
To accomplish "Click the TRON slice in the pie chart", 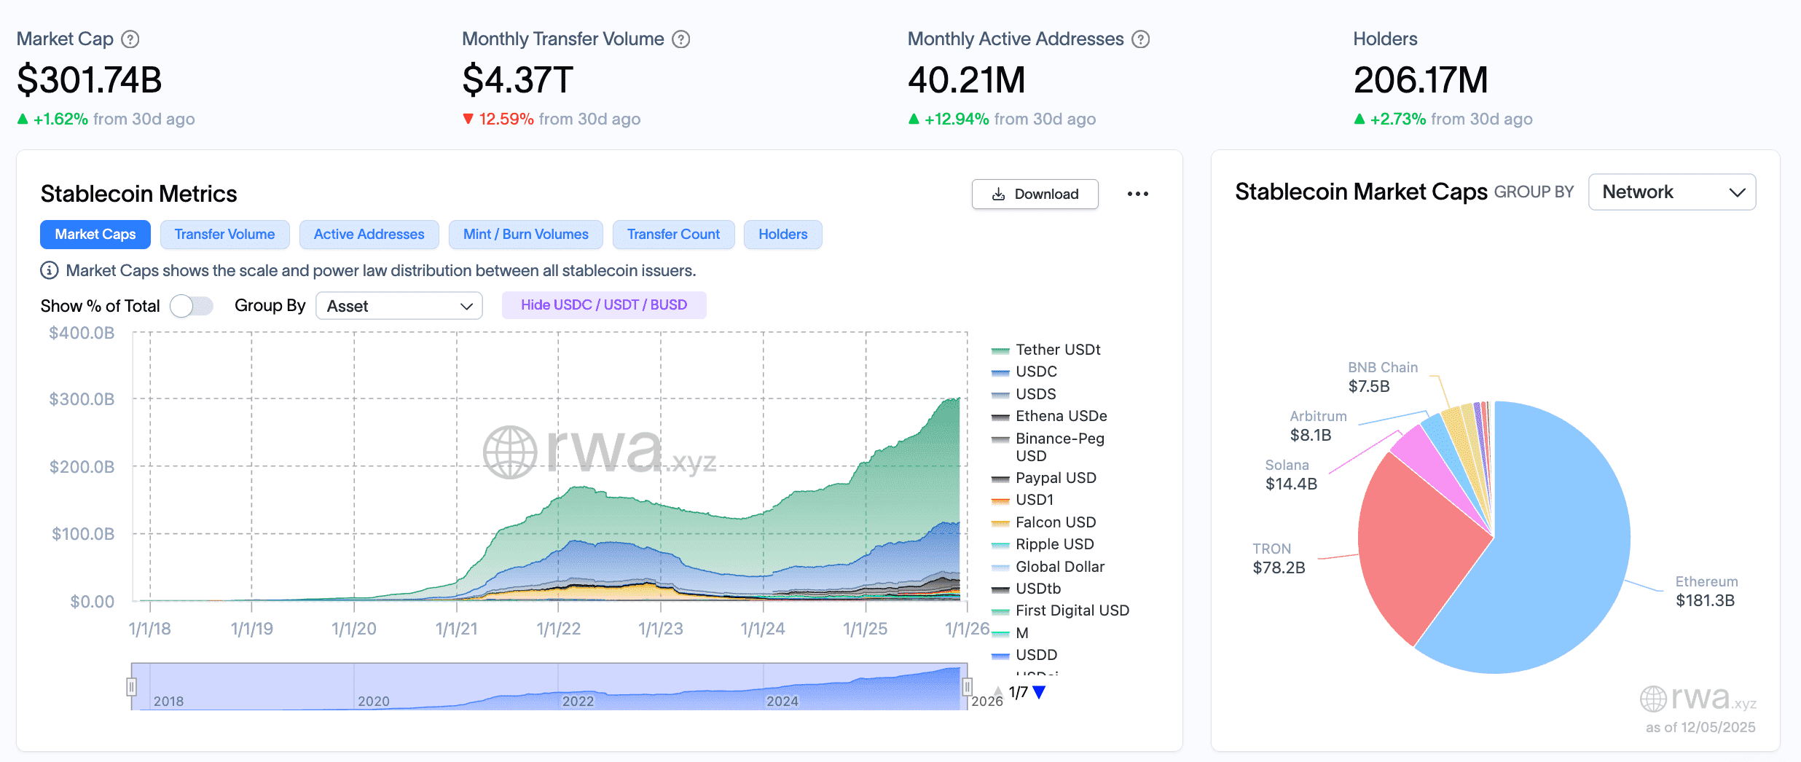I will click(1406, 546).
